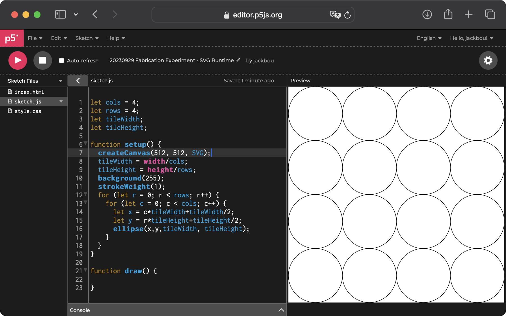Click the Play sketch button
Viewport: 506px width, 316px height.
pos(18,60)
